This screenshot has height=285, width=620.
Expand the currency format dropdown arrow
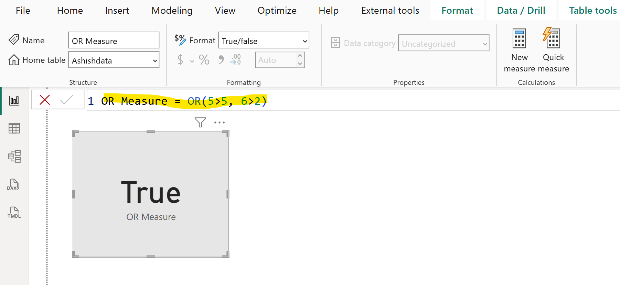pos(192,61)
